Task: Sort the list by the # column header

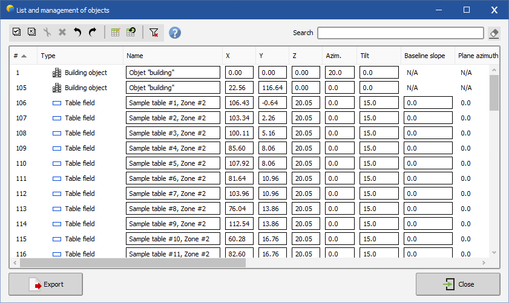Action: click(x=21, y=56)
